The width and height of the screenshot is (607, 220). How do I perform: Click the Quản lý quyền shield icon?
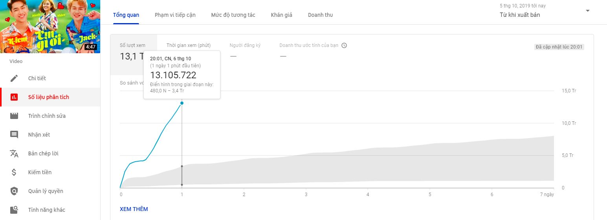pyautogui.click(x=14, y=191)
